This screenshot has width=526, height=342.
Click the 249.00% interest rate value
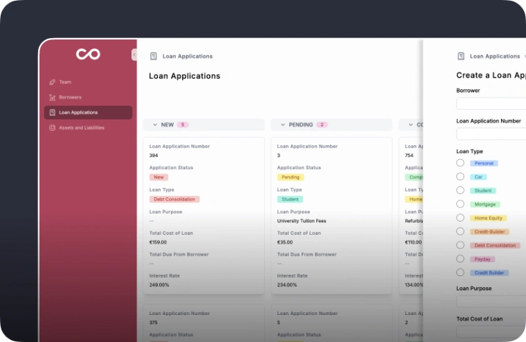coord(159,285)
